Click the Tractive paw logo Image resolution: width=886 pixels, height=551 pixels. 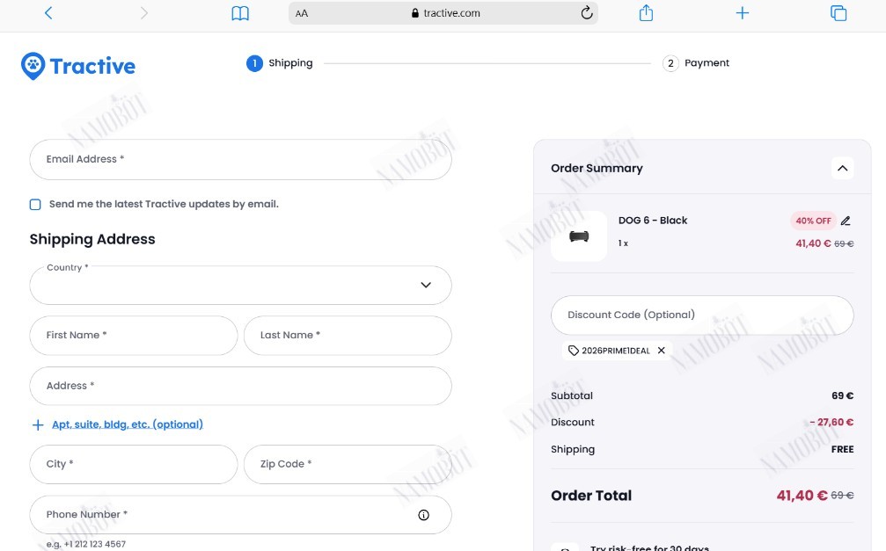[78, 66]
